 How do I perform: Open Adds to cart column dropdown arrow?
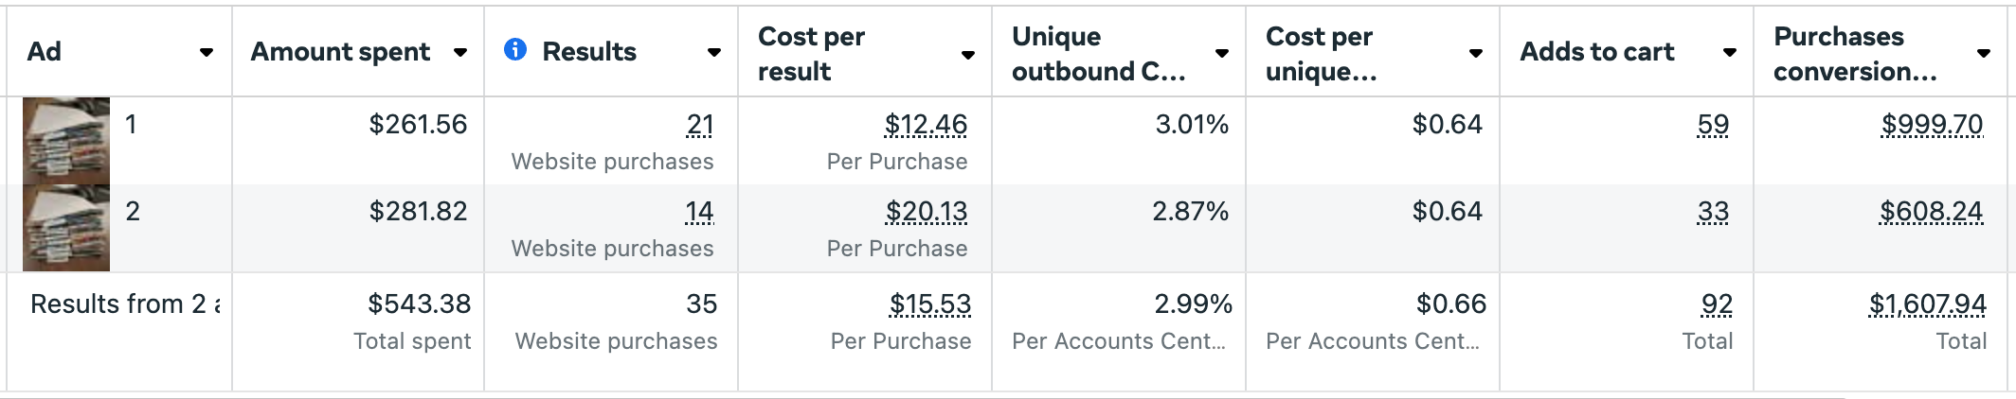[x=1730, y=53]
